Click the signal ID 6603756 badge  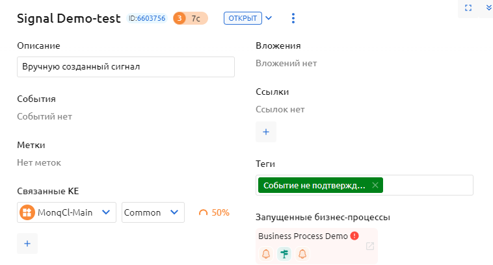[147, 19]
